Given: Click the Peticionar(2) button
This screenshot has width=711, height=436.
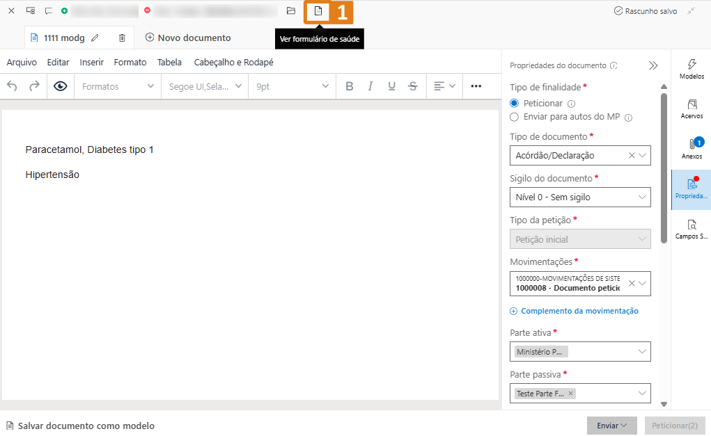Looking at the screenshot, I should click(x=675, y=426).
